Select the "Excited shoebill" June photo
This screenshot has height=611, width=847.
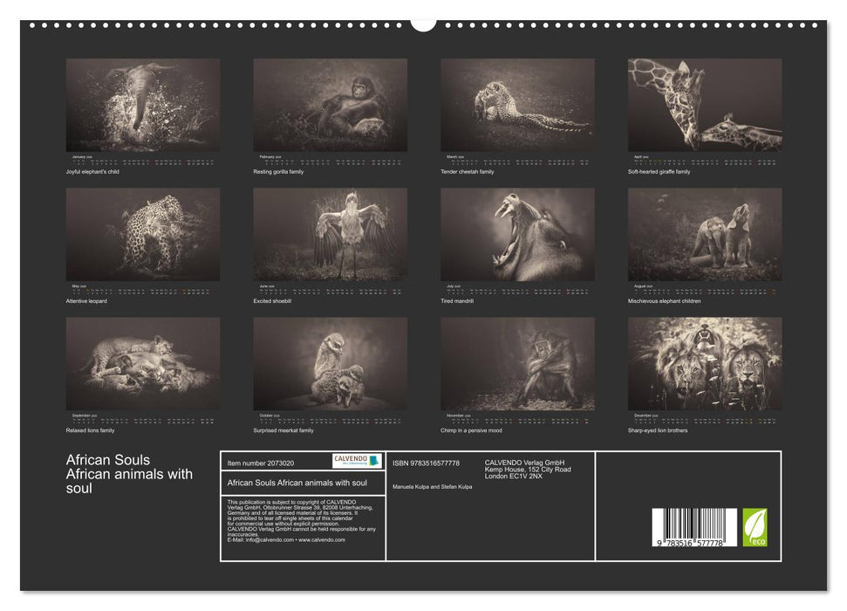pyautogui.click(x=331, y=234)
